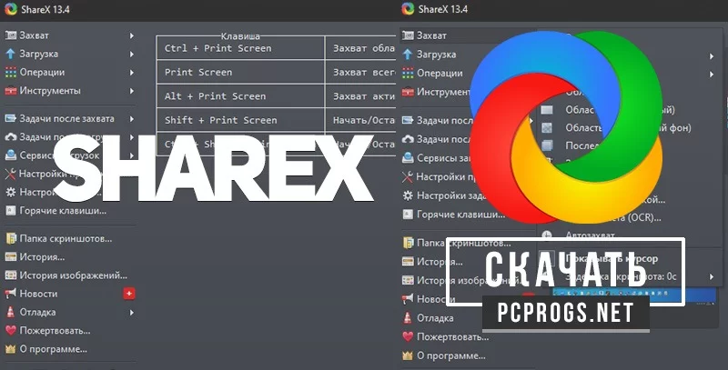
Task: Click the Отладка cone icon in right window
Action: tap(408, 318)
